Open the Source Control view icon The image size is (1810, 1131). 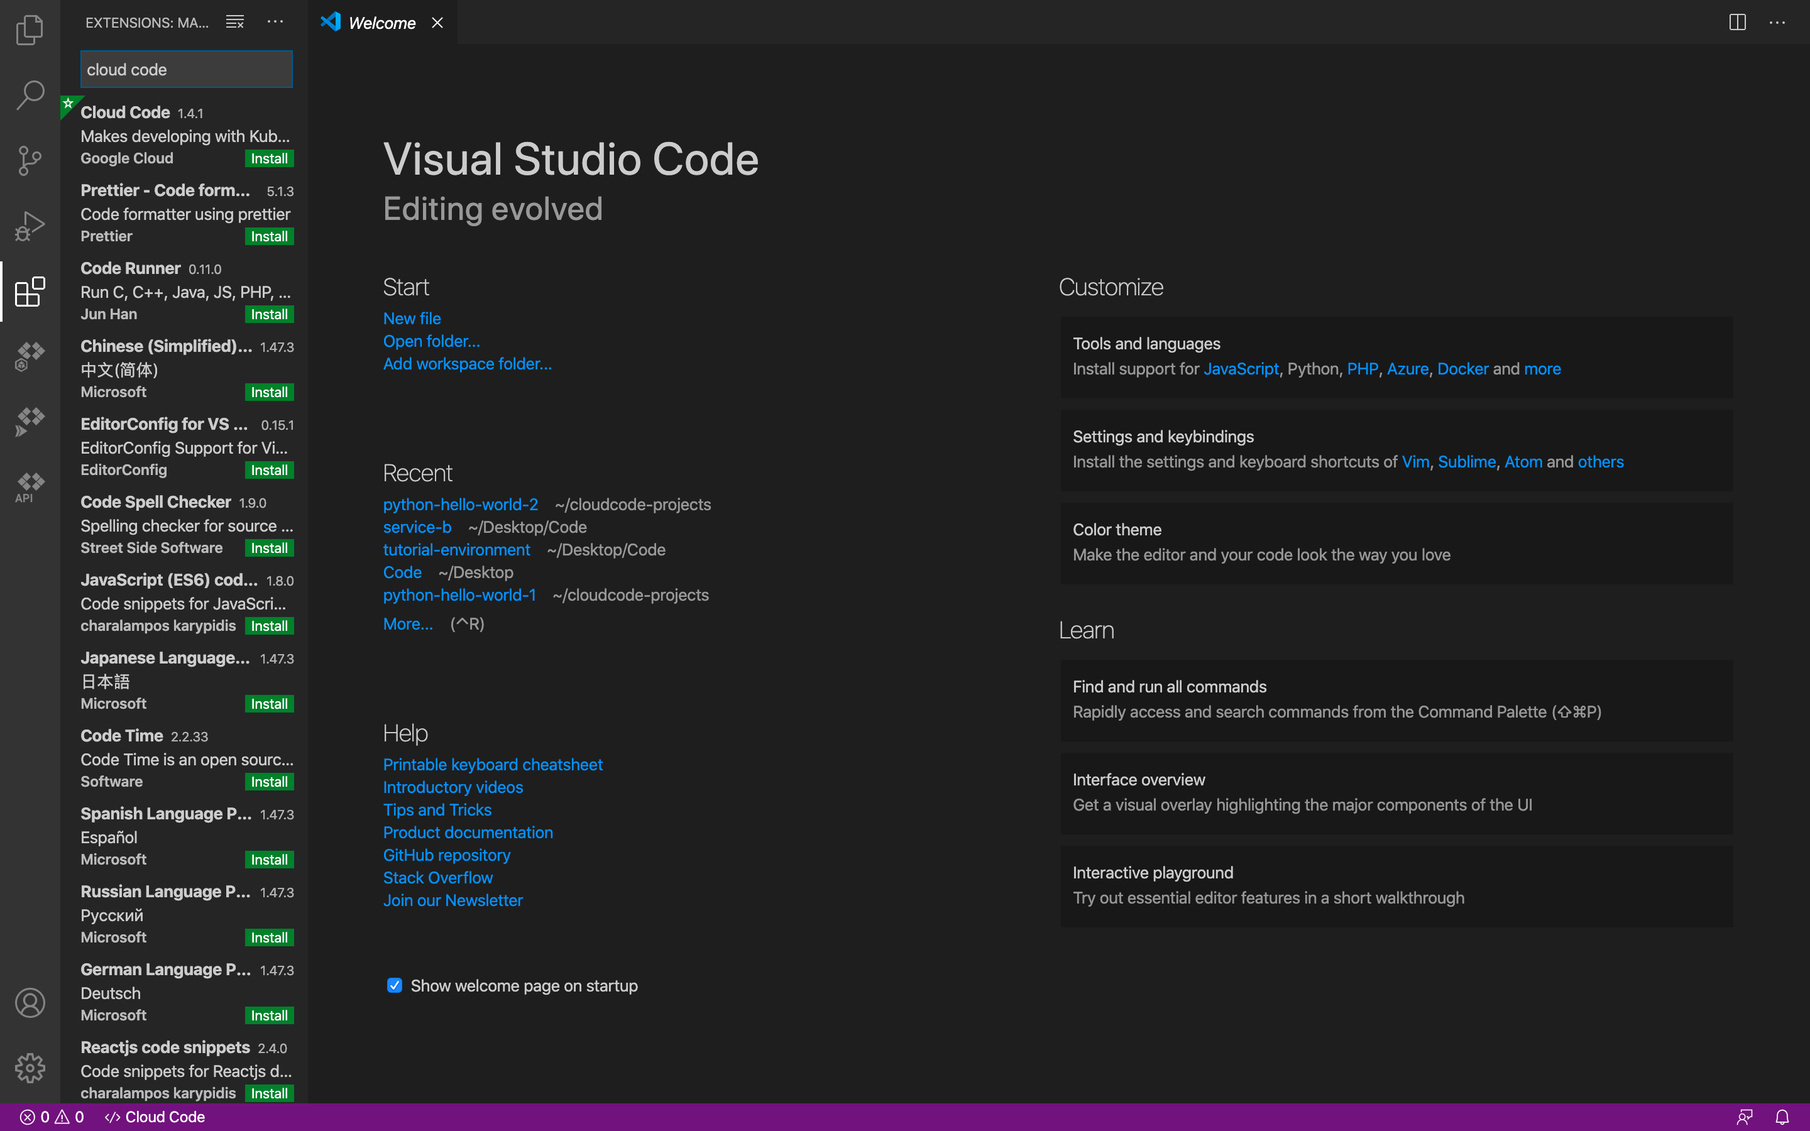tap(30, 160)
